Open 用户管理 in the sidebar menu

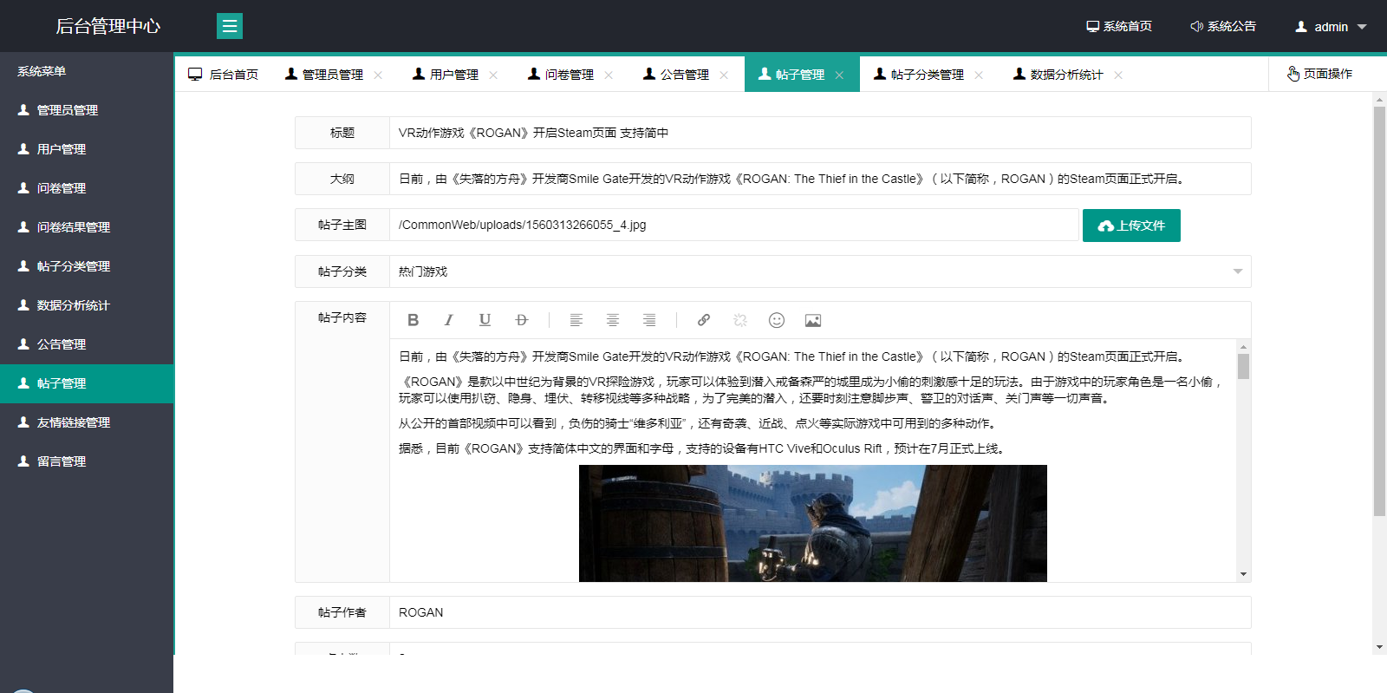pos(87,149)
